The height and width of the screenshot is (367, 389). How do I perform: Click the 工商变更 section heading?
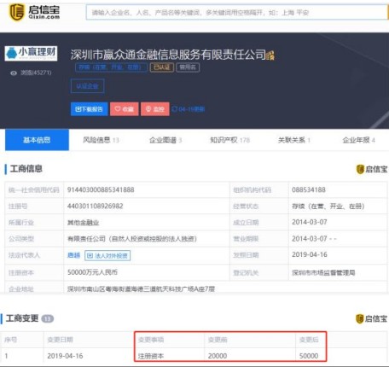point(22,318)
